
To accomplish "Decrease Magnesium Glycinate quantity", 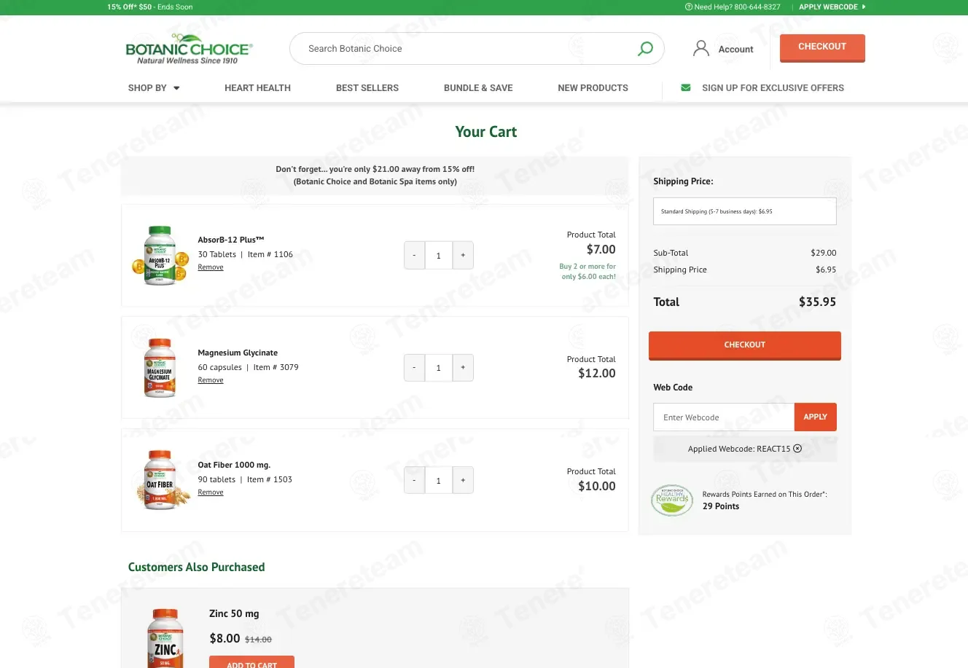I will click(x=414, y=368).
